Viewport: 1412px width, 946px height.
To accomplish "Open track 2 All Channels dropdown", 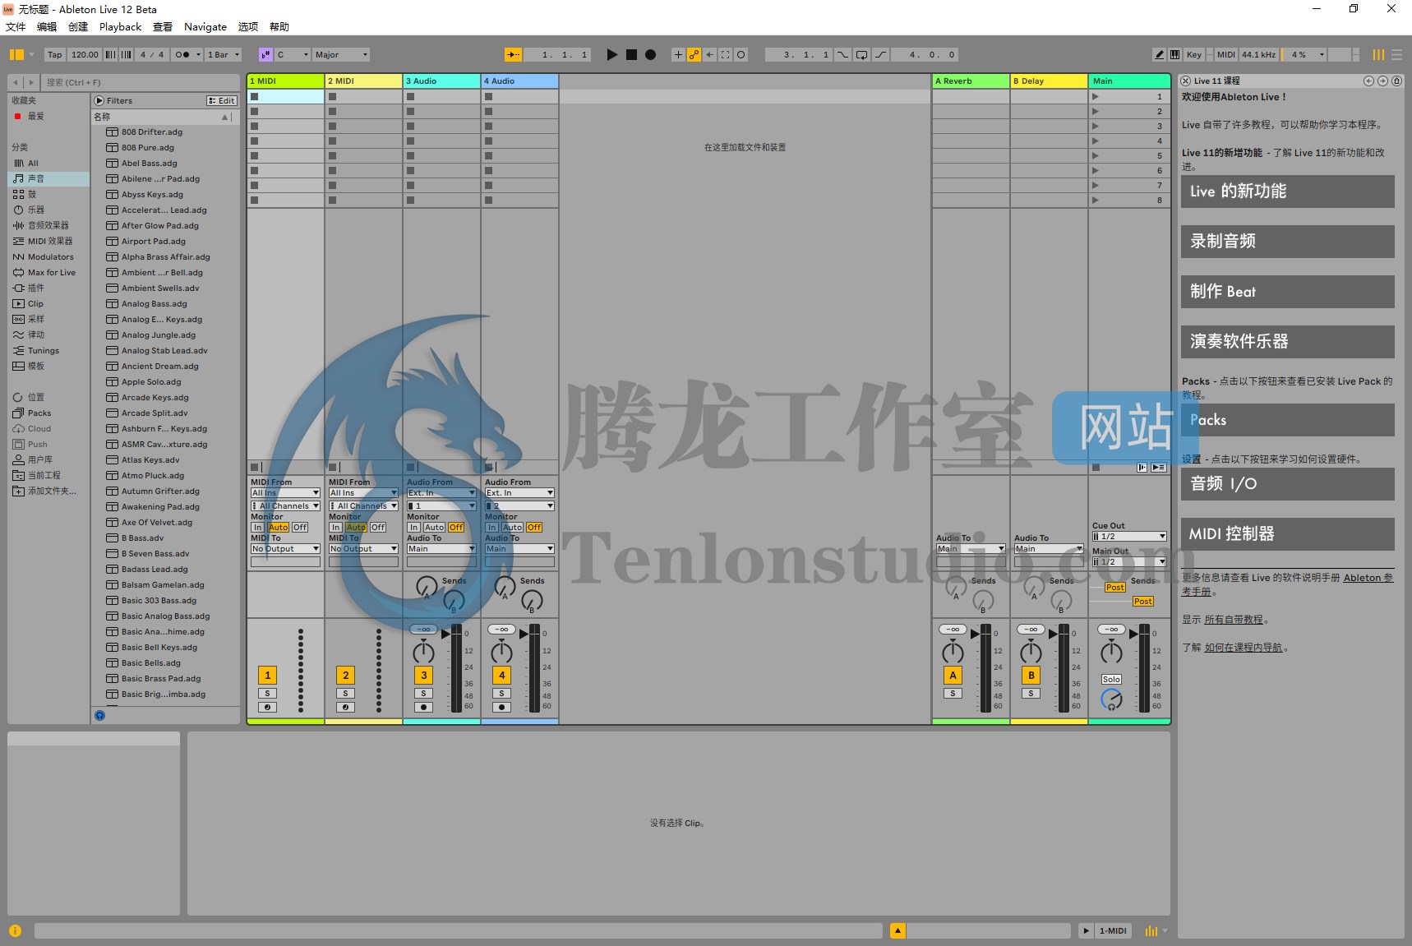I will tap(363, 506).
